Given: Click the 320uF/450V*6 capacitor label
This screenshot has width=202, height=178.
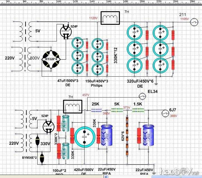Looking at the screenshot, I should point(140,81).
